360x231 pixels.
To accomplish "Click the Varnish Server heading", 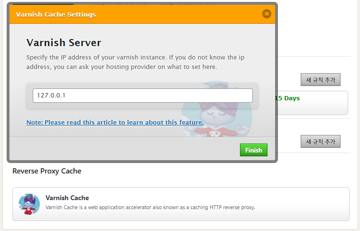I will tap(64, 43).
